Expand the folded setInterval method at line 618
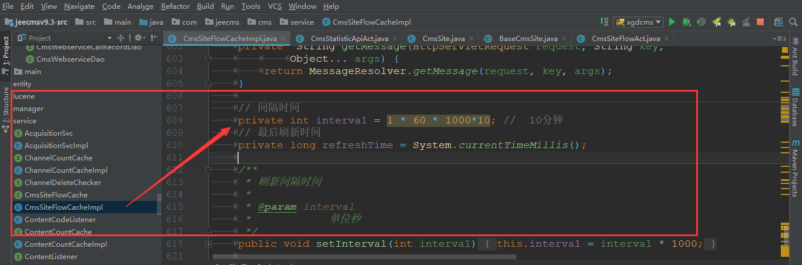Screen dimensions: 802x265 (208, 244)
